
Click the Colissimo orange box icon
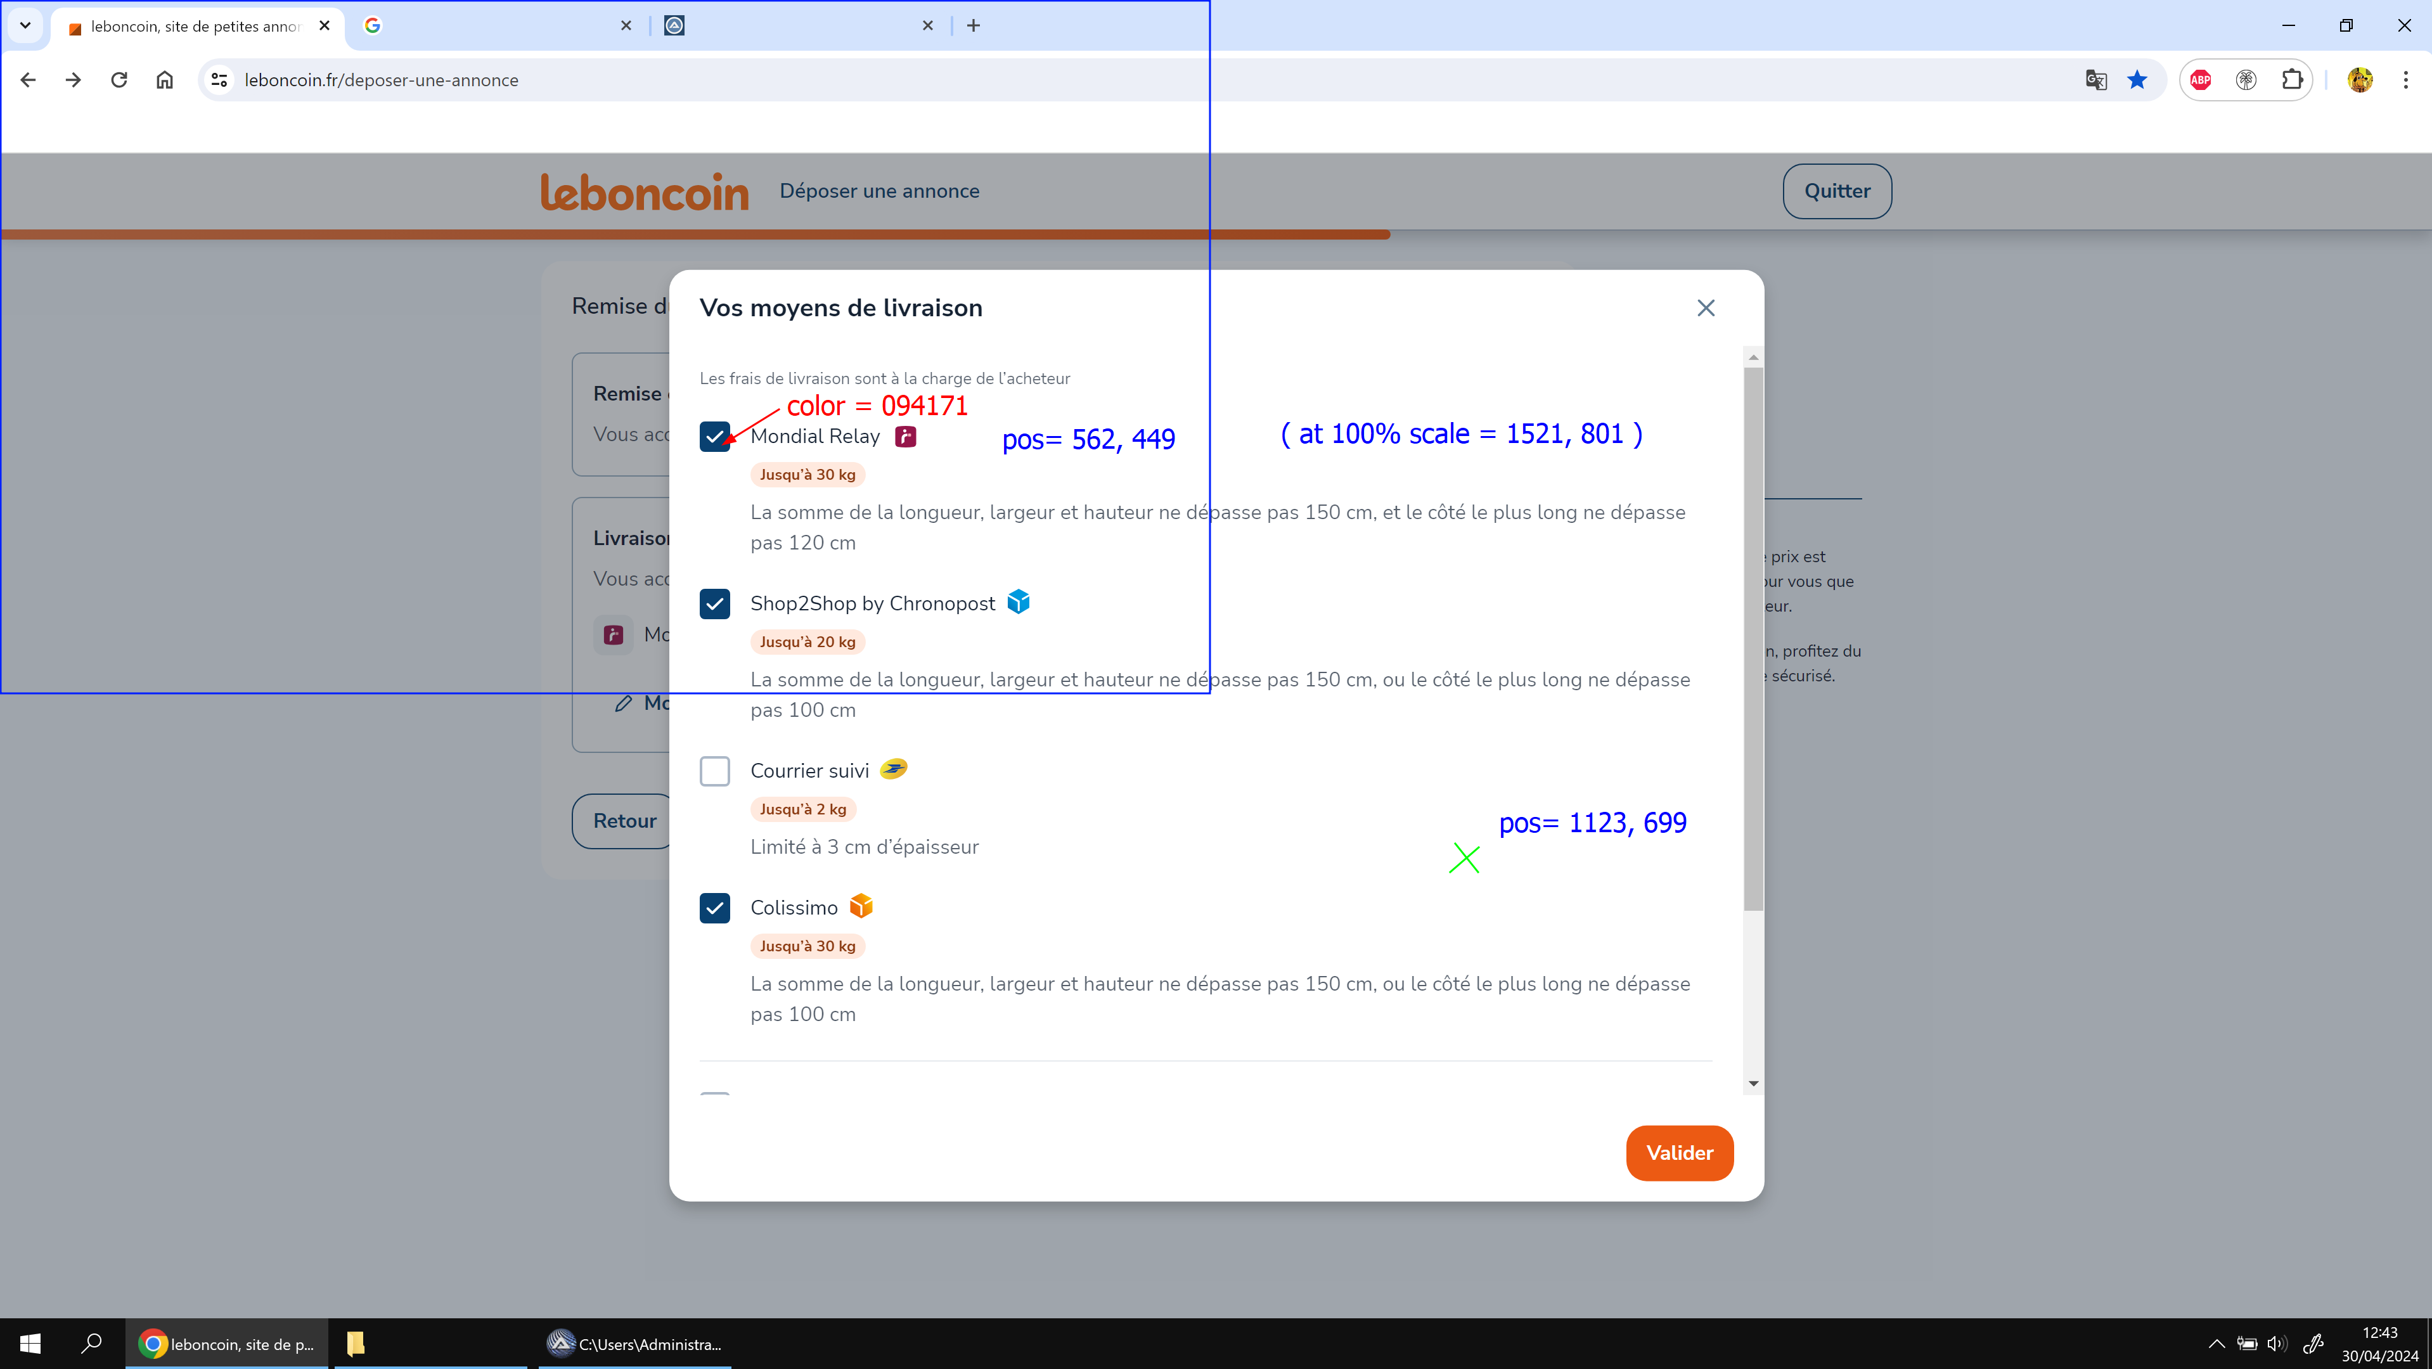tap(861, 906)
